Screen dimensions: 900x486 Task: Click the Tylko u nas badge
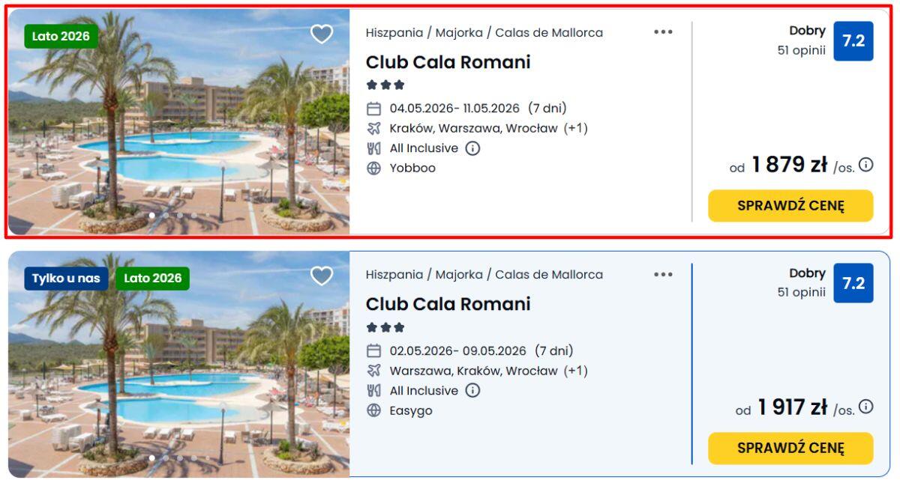click(67, 279)
